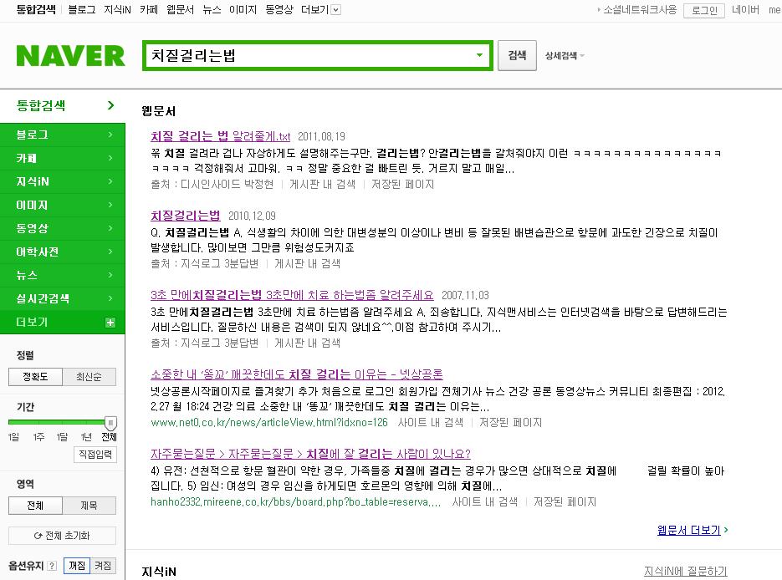Click 저장된 페이지 for hanho2332.mireene.co.kr result
Screen dimensions: 782x580
(565, 501)
